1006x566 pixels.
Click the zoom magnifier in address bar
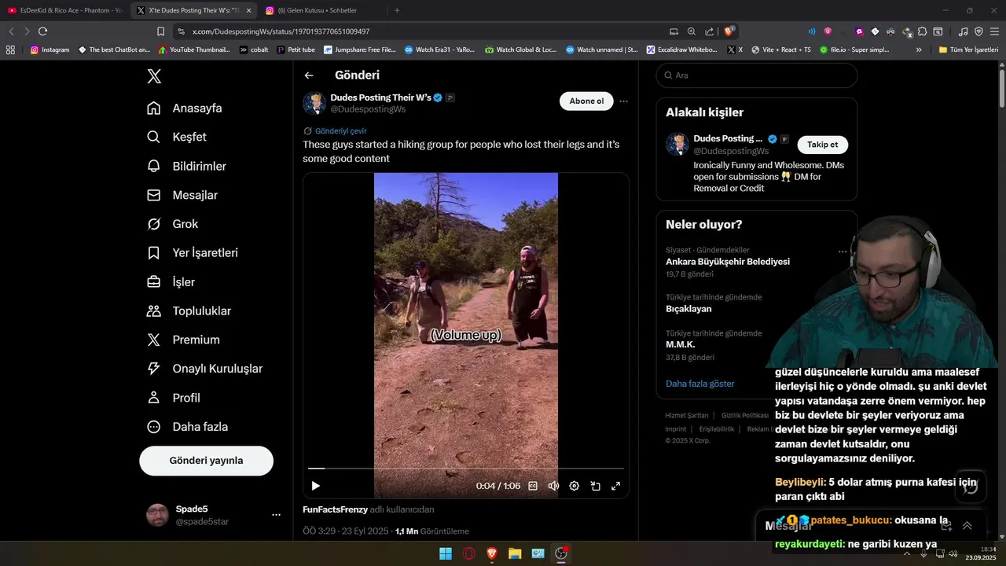click(692, 31)
